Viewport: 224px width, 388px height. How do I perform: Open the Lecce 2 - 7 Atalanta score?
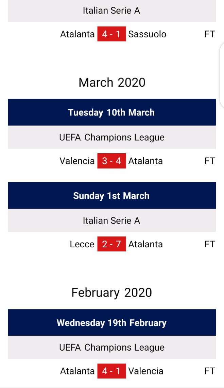pos(111,244)
